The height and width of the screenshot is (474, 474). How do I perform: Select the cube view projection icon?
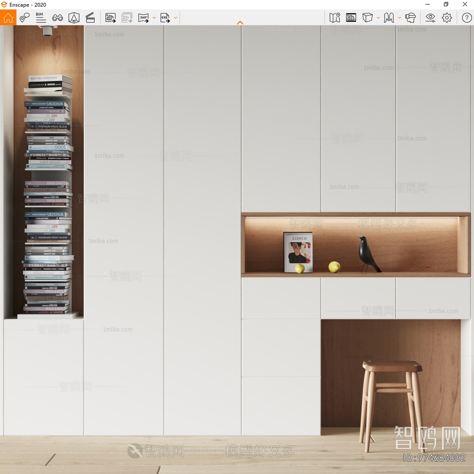(x=367, y=18)
